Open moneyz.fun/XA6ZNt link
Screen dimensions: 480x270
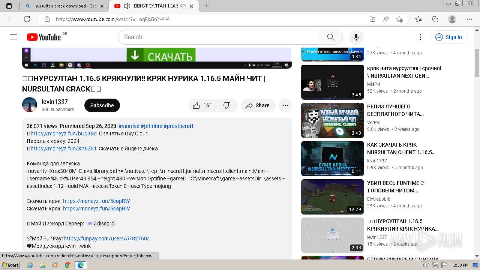[63, 148]
